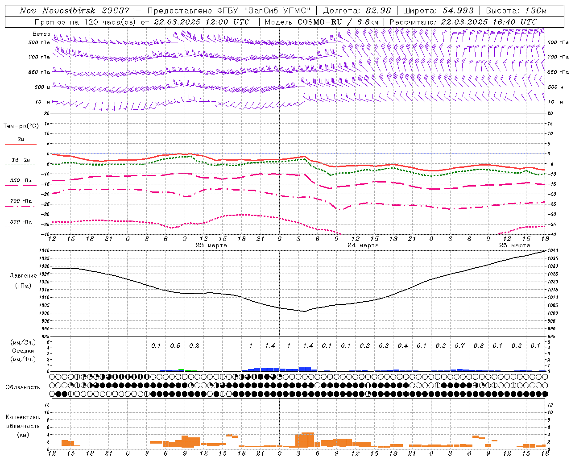
Task: Click the 0.4 three-hour precipitation value
Action: [402, 346]
